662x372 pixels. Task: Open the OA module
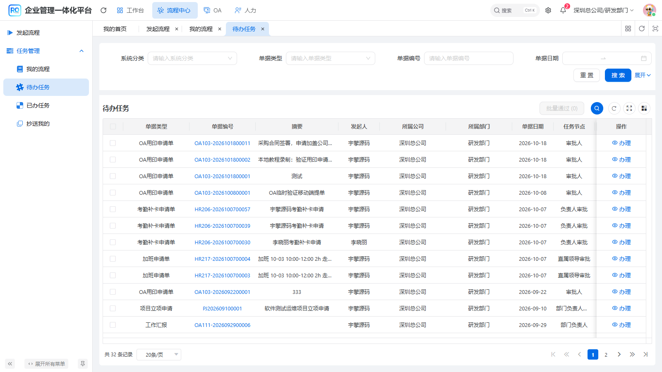point(213,10)
